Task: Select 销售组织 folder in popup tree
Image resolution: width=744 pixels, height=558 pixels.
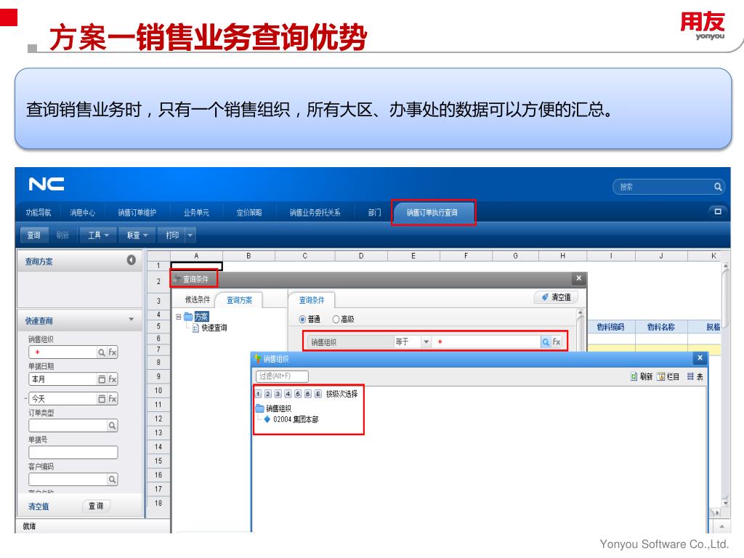Action: pos(278,408)
